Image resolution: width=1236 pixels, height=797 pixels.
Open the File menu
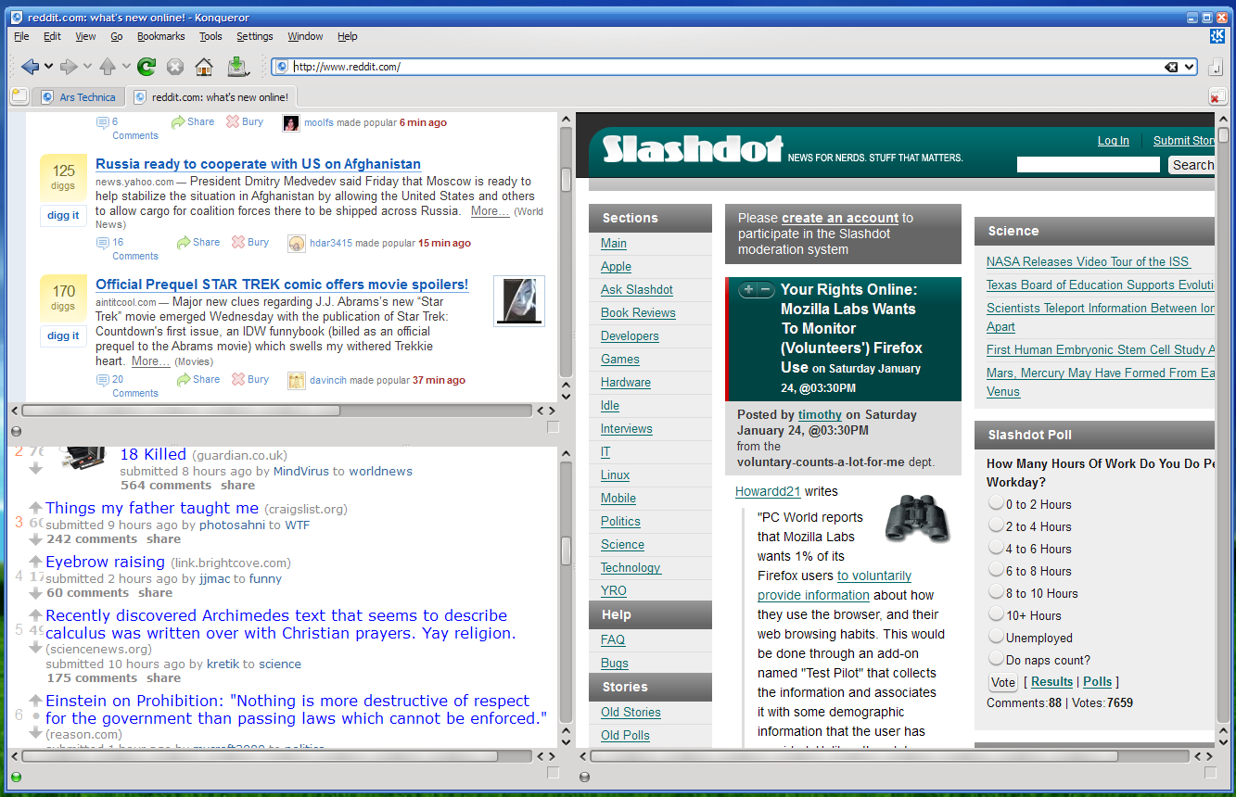coord(21,36)
